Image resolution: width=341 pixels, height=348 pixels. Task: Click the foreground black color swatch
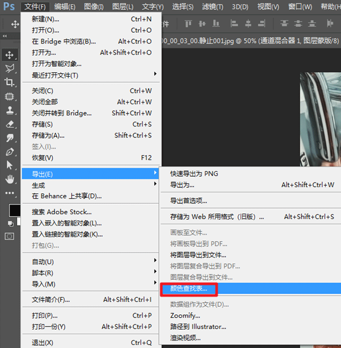coord(14,210)
